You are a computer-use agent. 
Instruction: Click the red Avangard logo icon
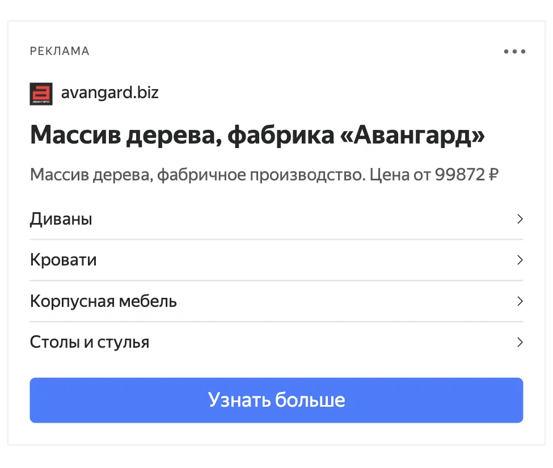(41, 94)
